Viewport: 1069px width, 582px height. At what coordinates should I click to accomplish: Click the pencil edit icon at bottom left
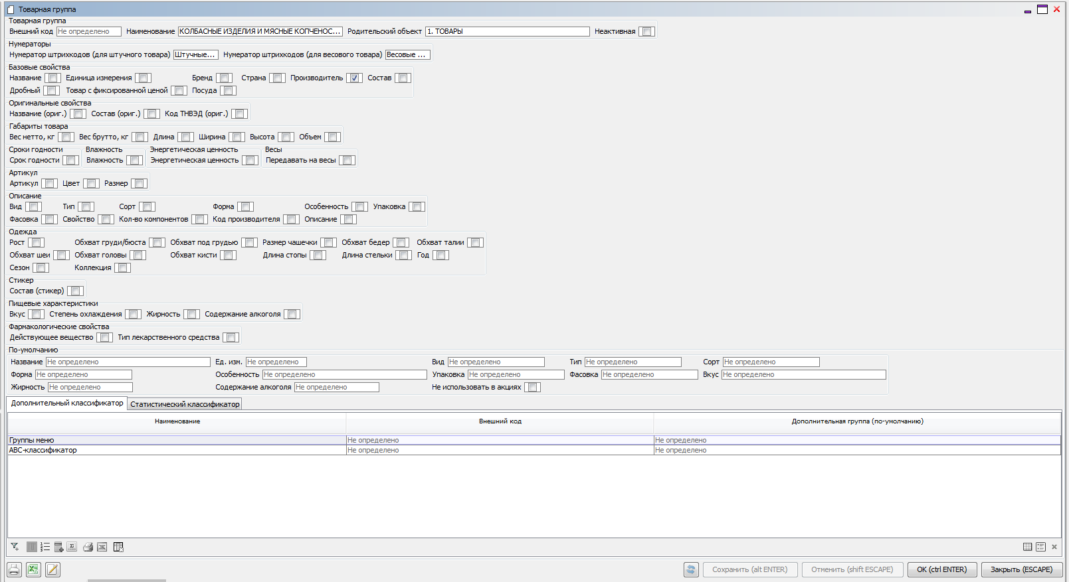pyautogui.click(x=52, y=569)
